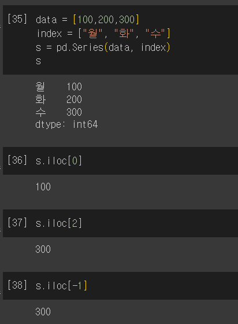
Task: Run cell with execution count 38
Action: pyautogui.click(x=17, y=285)
